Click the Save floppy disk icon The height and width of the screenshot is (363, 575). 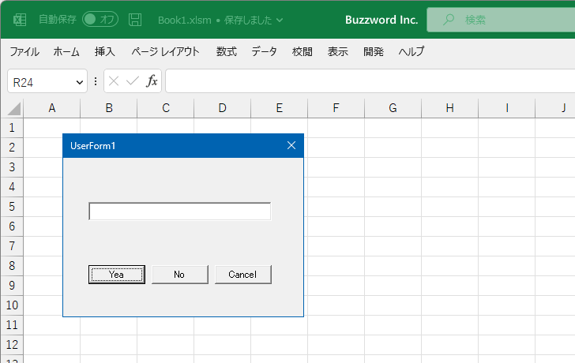(135, 20)
